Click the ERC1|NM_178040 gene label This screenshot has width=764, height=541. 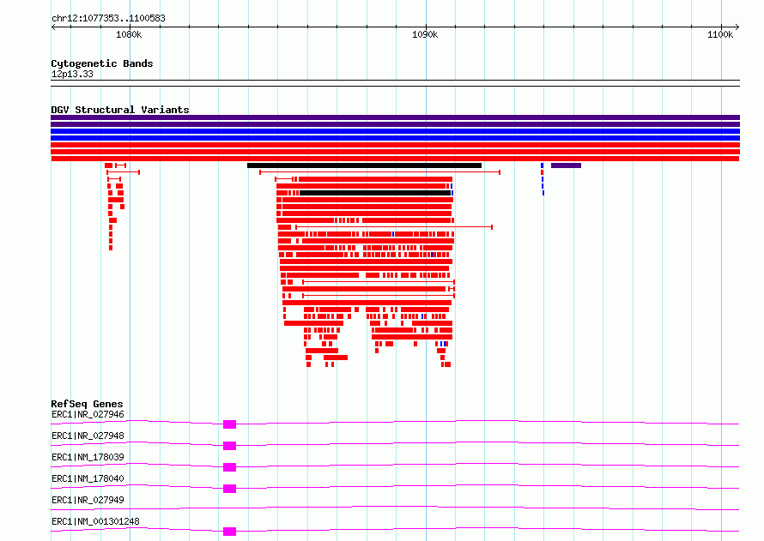click(88, 478)
